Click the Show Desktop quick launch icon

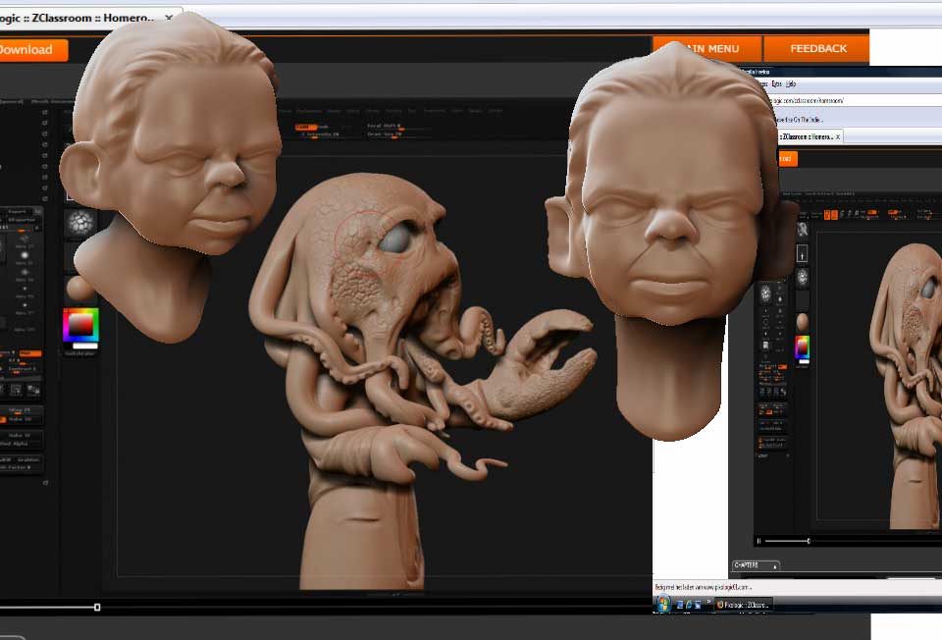[x=679, y=605]
